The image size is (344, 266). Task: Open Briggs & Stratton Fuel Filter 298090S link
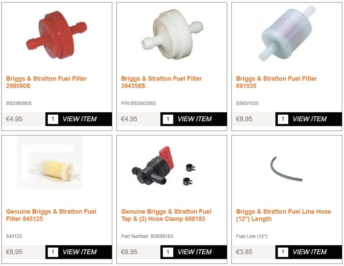point(46,82)
